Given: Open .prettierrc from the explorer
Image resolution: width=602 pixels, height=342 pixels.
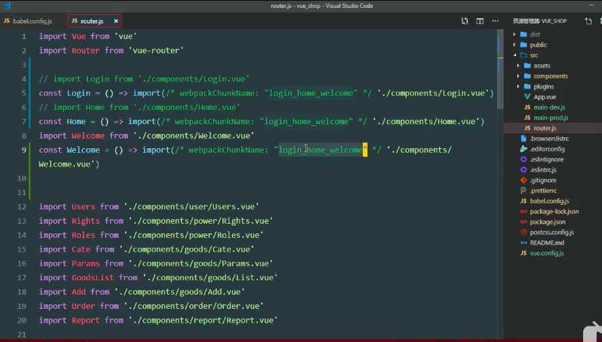Looking at the screenshot, I should coord(543,191).
